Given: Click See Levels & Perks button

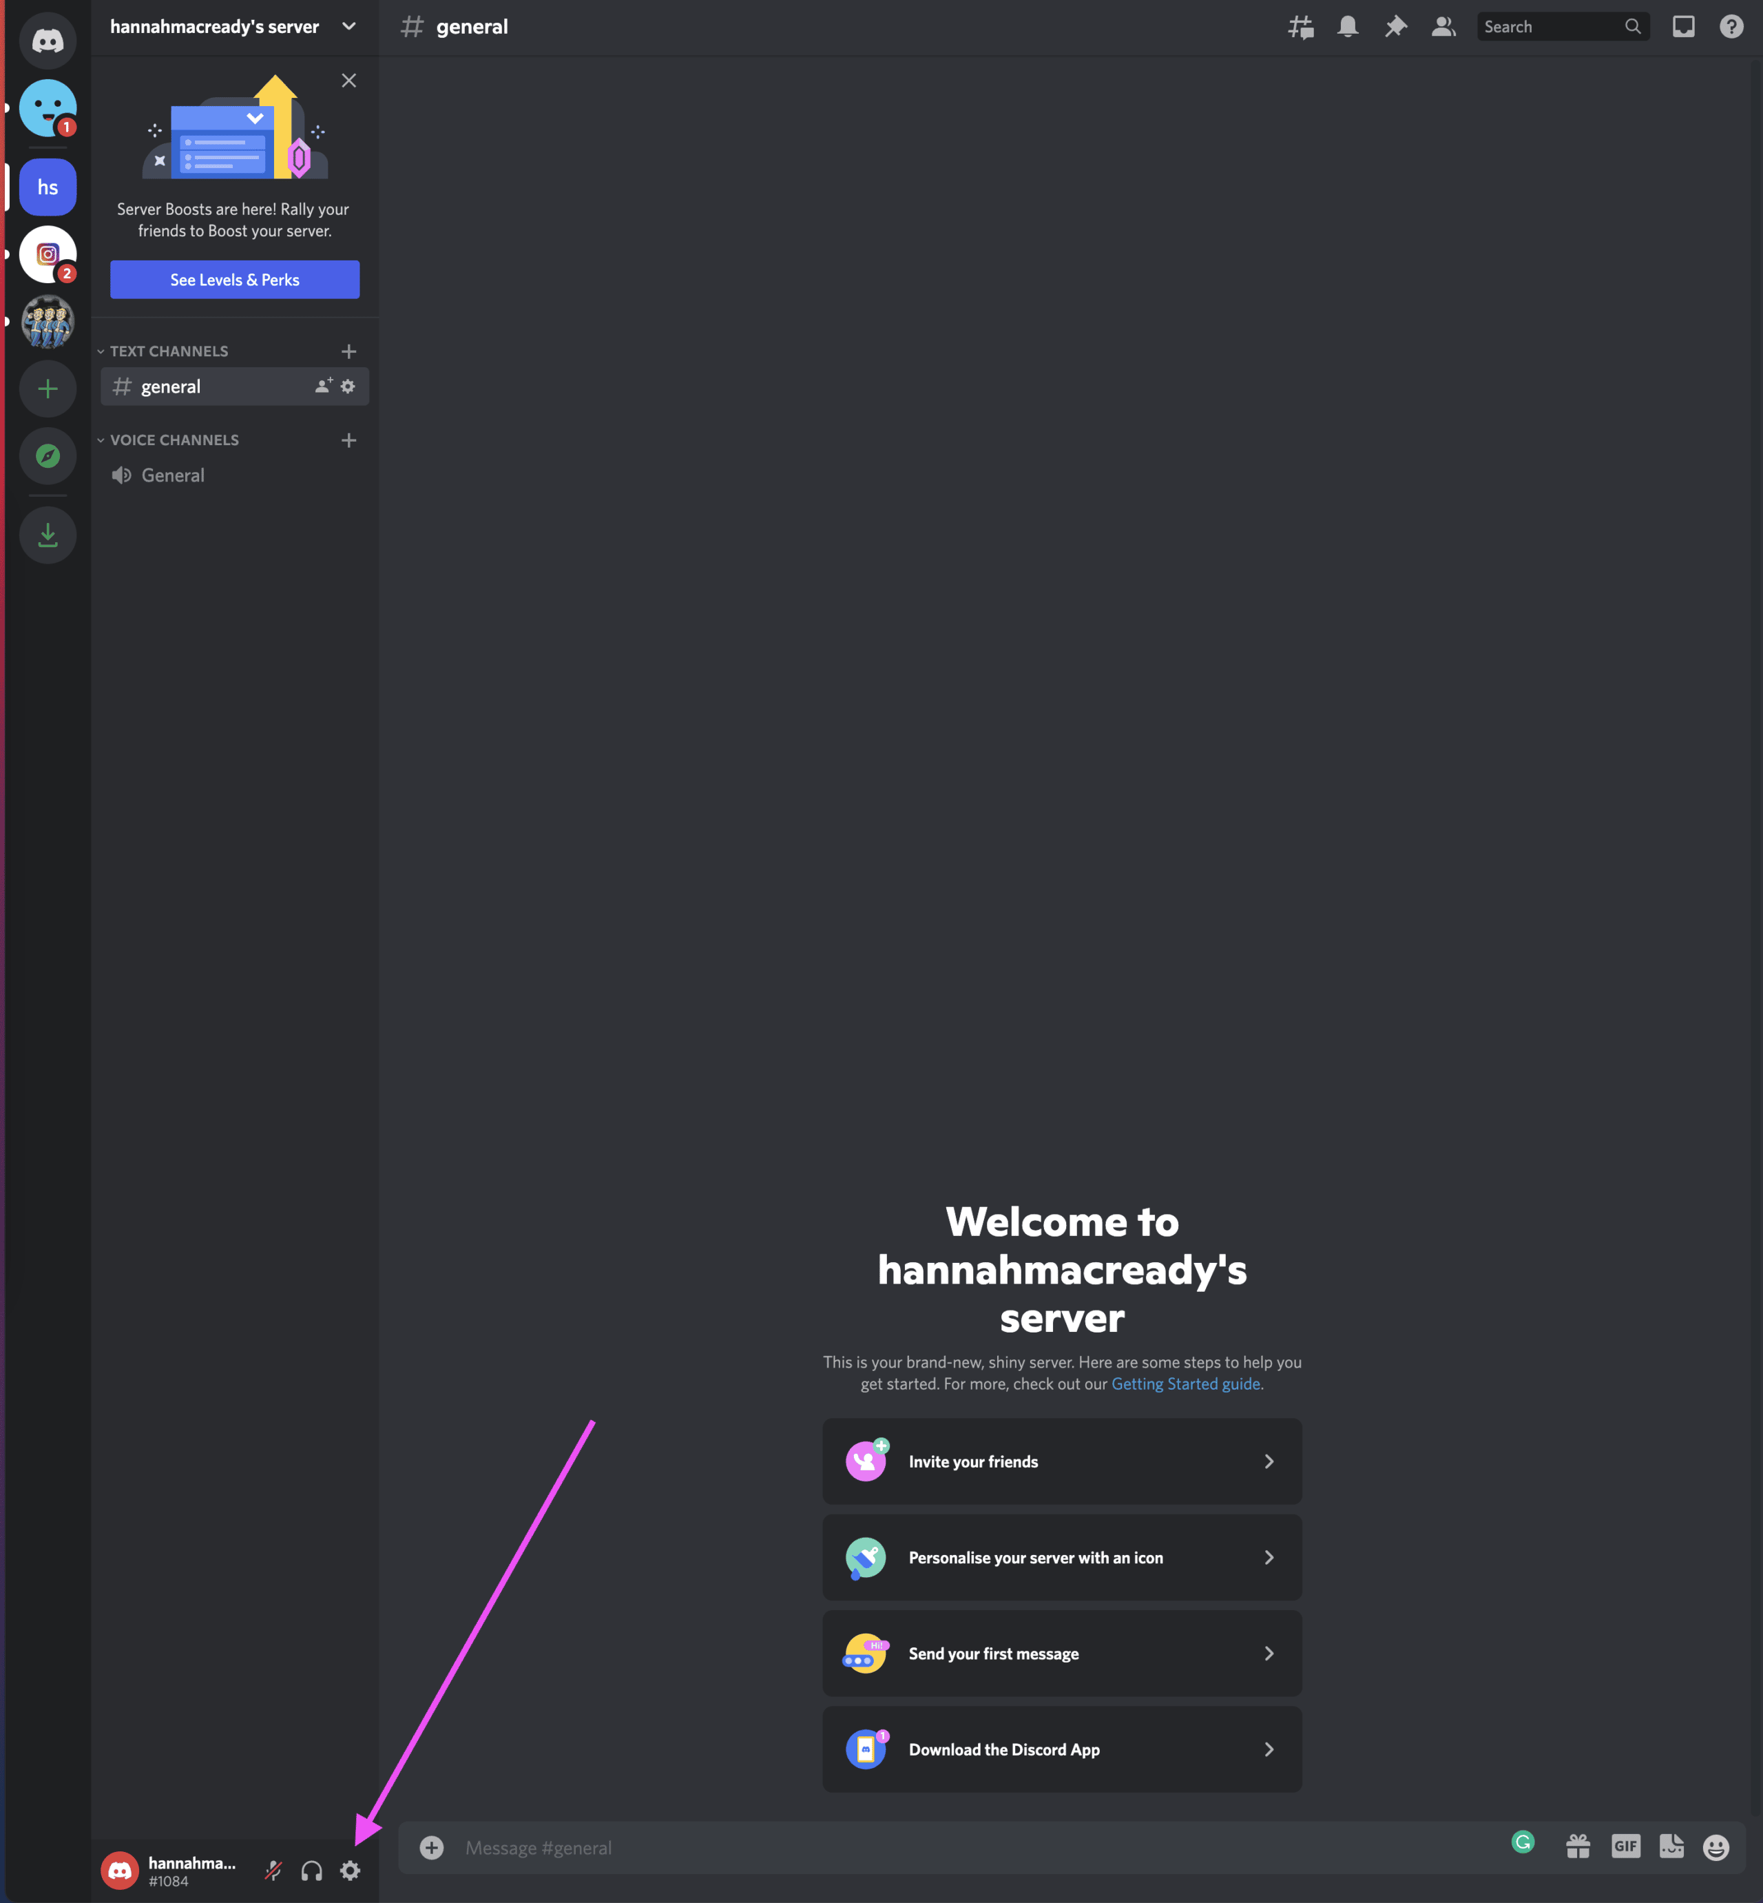Looking at the screenshot, I should pyautogui.click(x=233, y=278).
